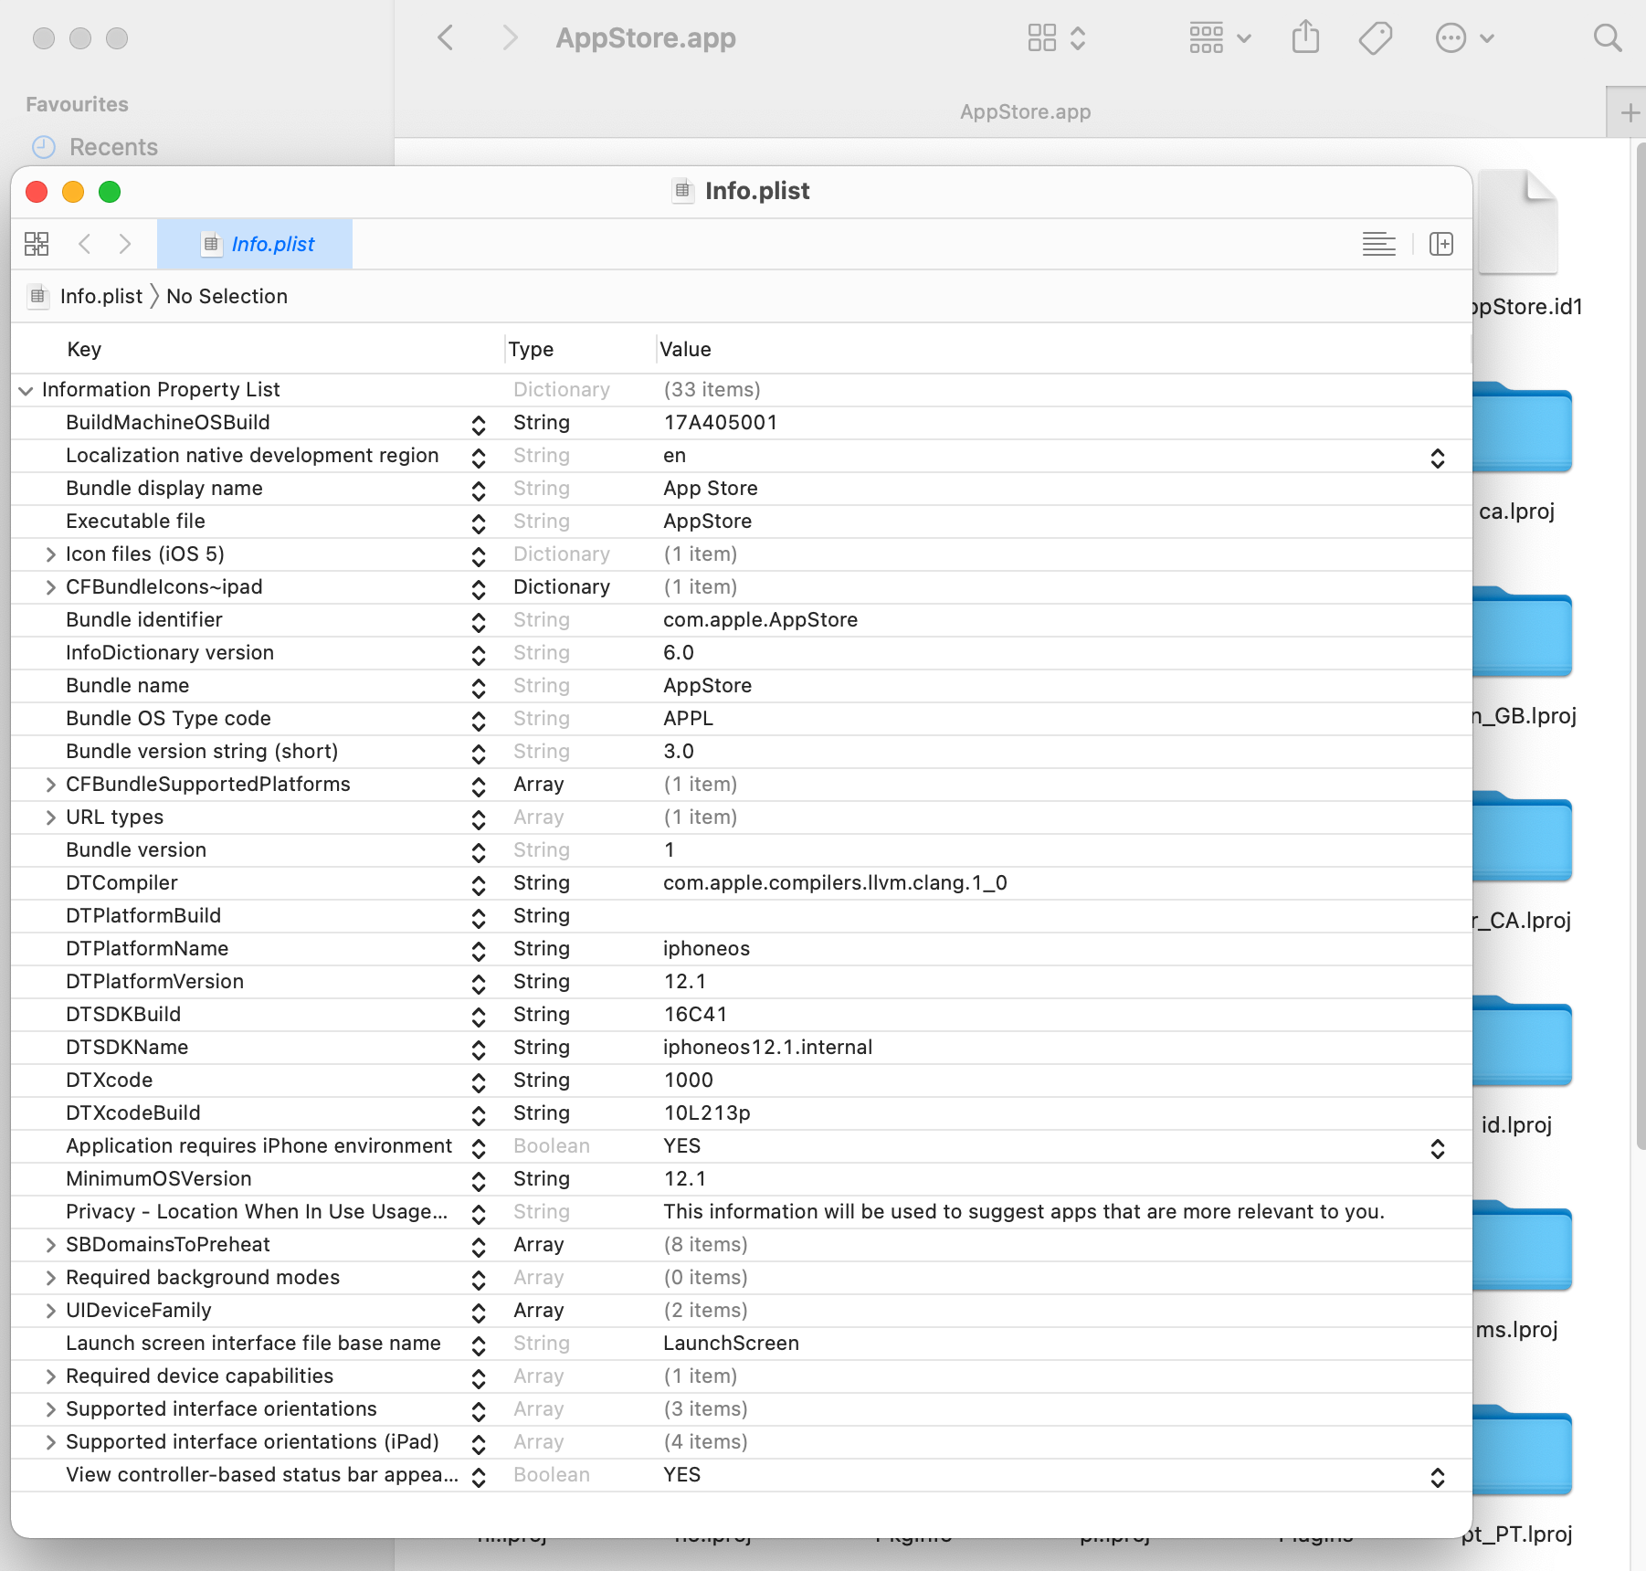Expand the Icon files (iOS 5) row
Screen dimensions: 1646x1571
tap(51, 554)
